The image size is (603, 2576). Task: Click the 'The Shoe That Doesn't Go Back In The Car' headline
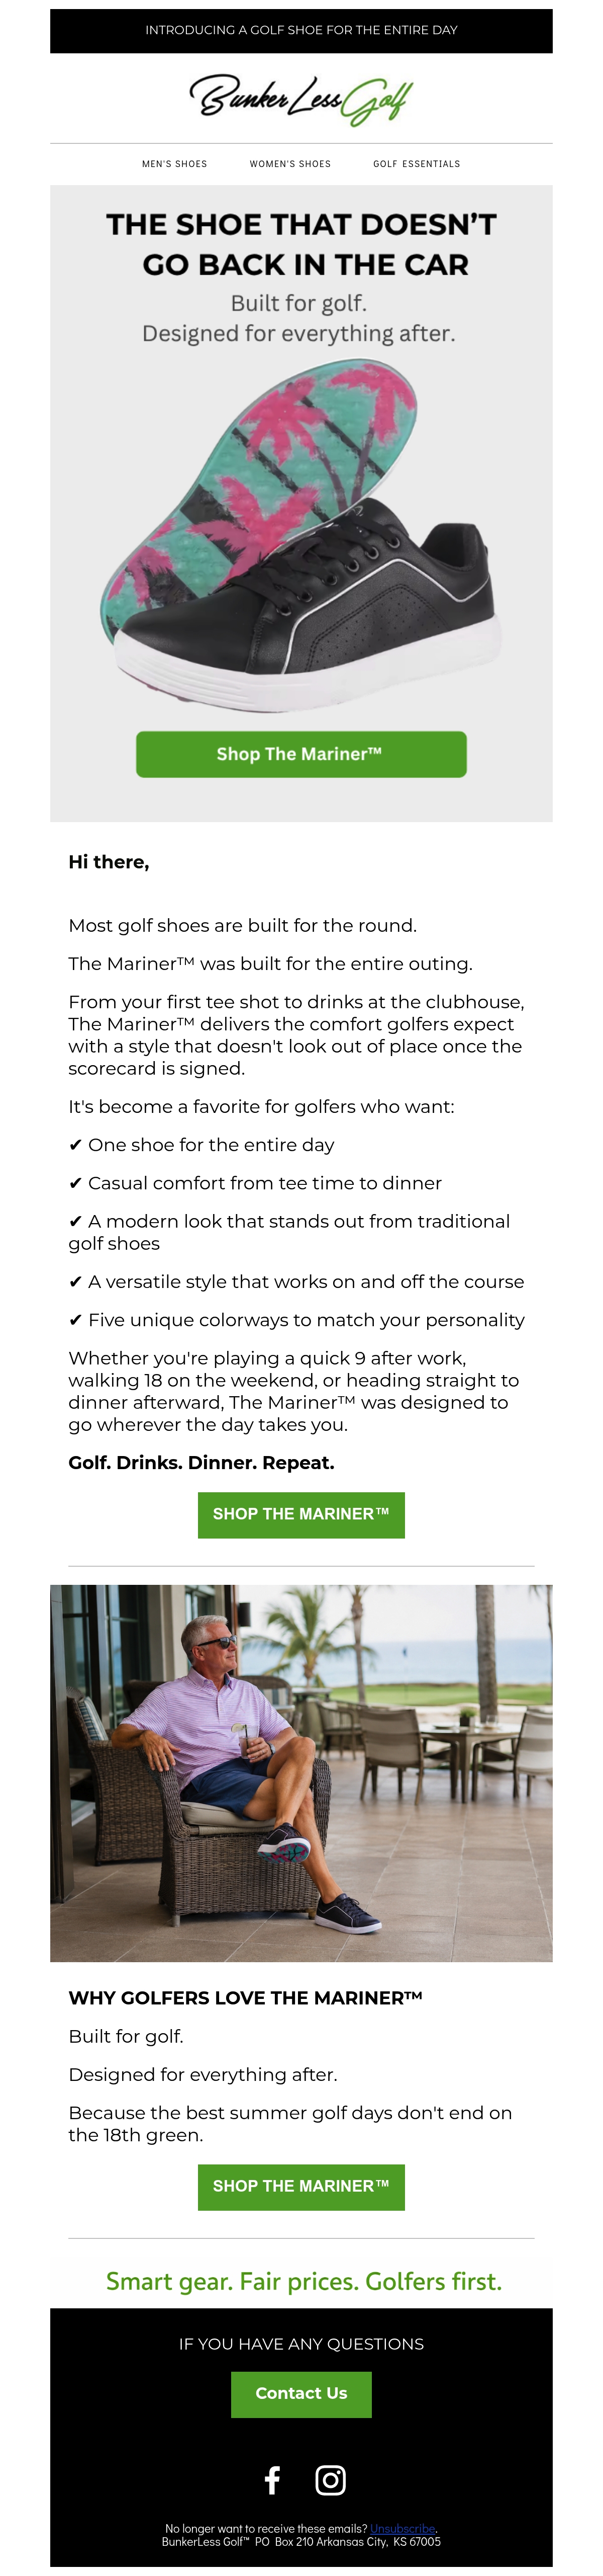click(300, 244)
